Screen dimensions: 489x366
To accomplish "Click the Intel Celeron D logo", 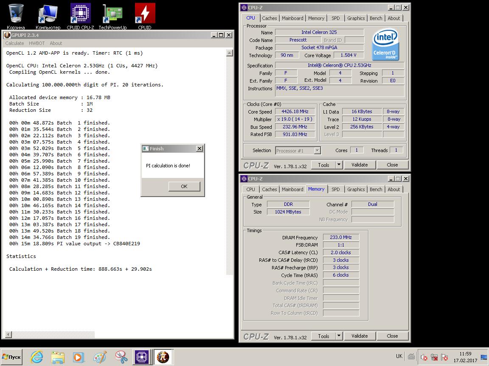I will tap(385, 44).
